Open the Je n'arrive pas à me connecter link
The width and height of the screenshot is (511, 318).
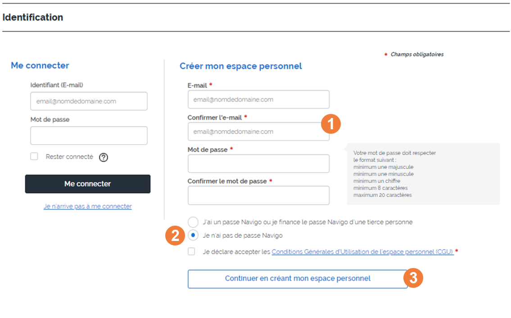tap(88, 206)
